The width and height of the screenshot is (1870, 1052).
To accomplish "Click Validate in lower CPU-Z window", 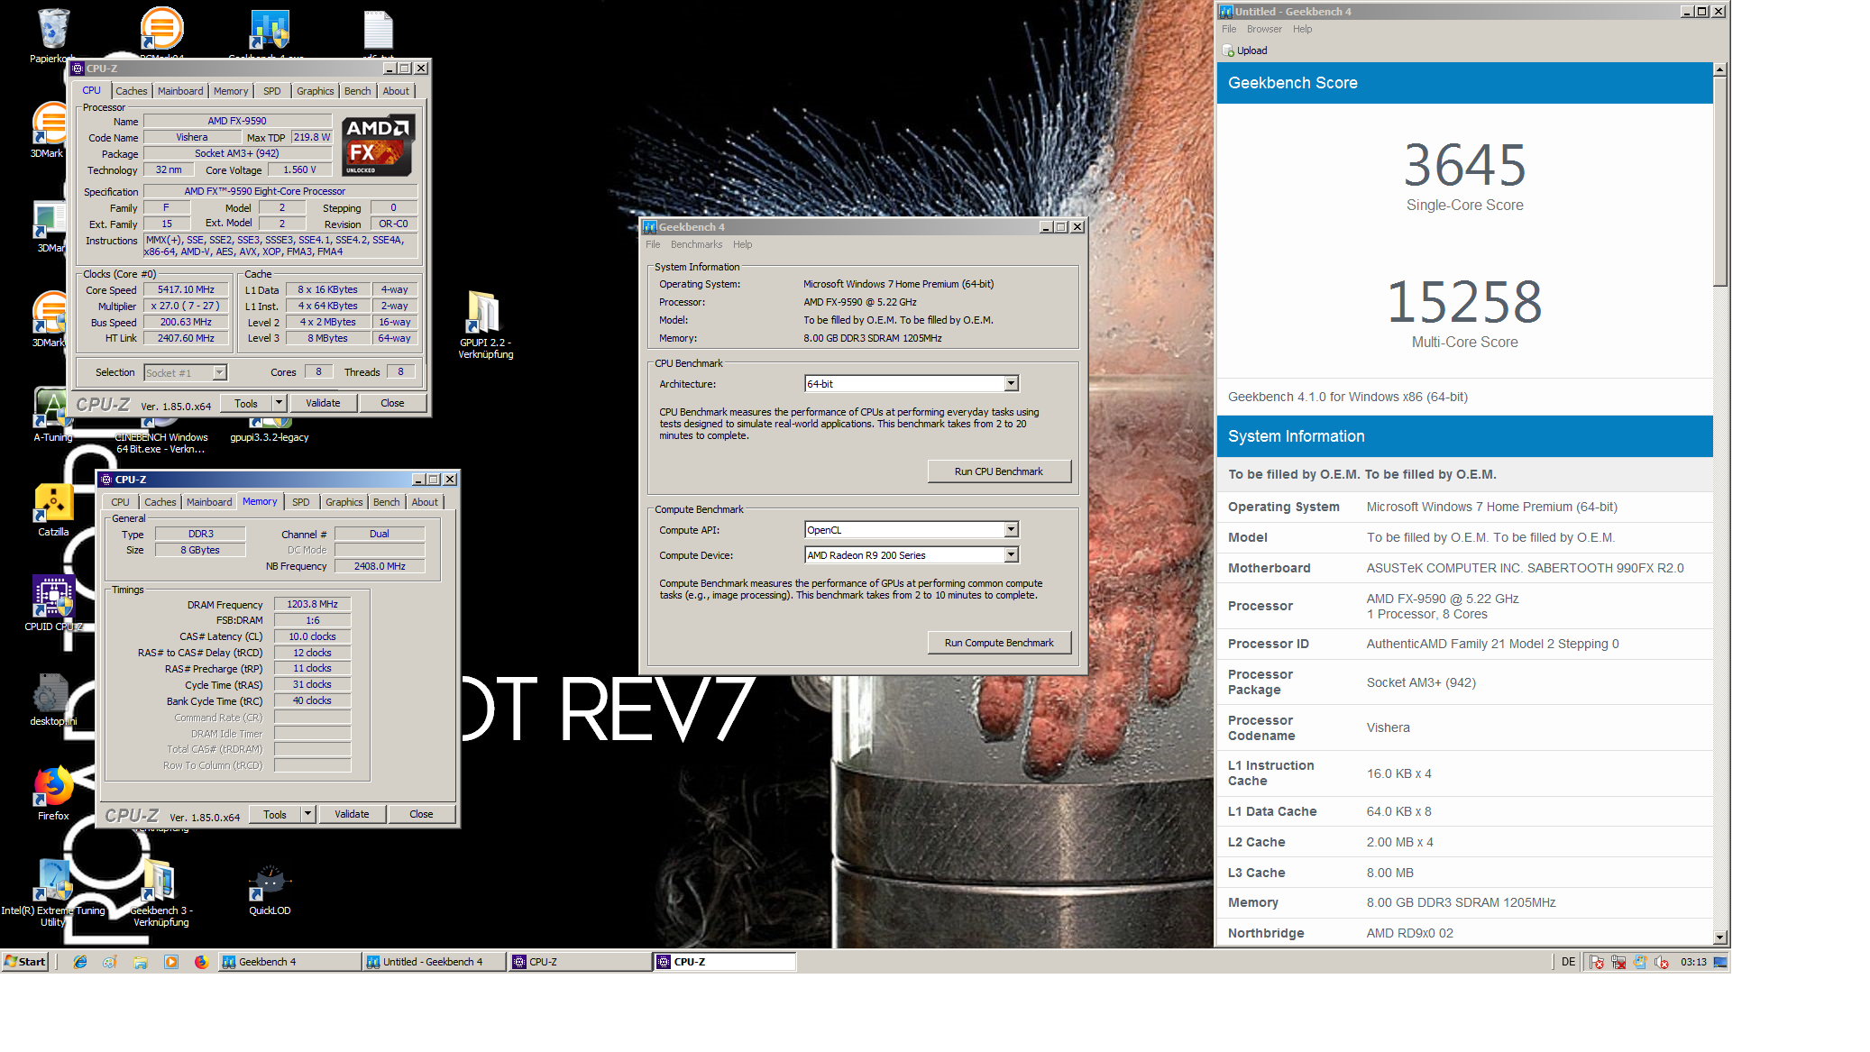I will coord(352,814).
